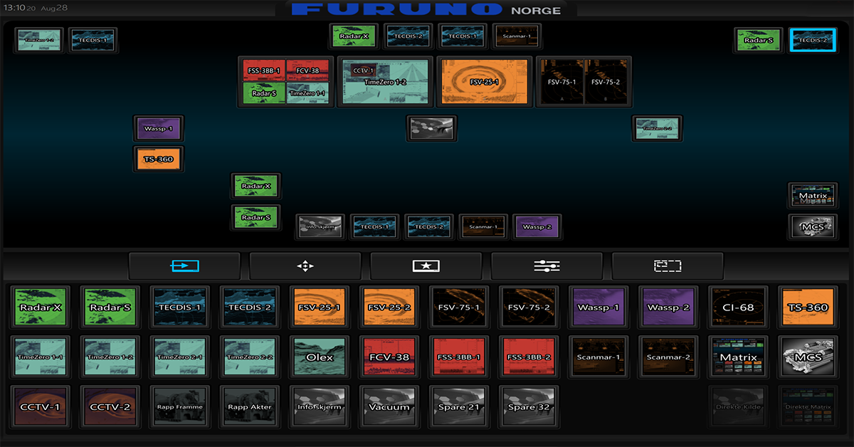Image resolution: width=854 pixels, height=447 pixels.
Task: Select the TimeZero 1-1 quad-view cell
Action: pyautogui.click(x=307, y=93)
